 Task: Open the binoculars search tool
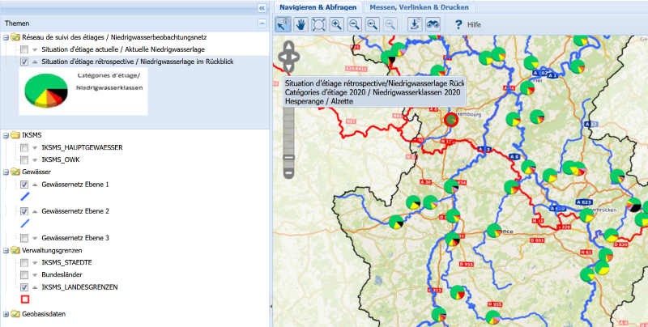433,24
